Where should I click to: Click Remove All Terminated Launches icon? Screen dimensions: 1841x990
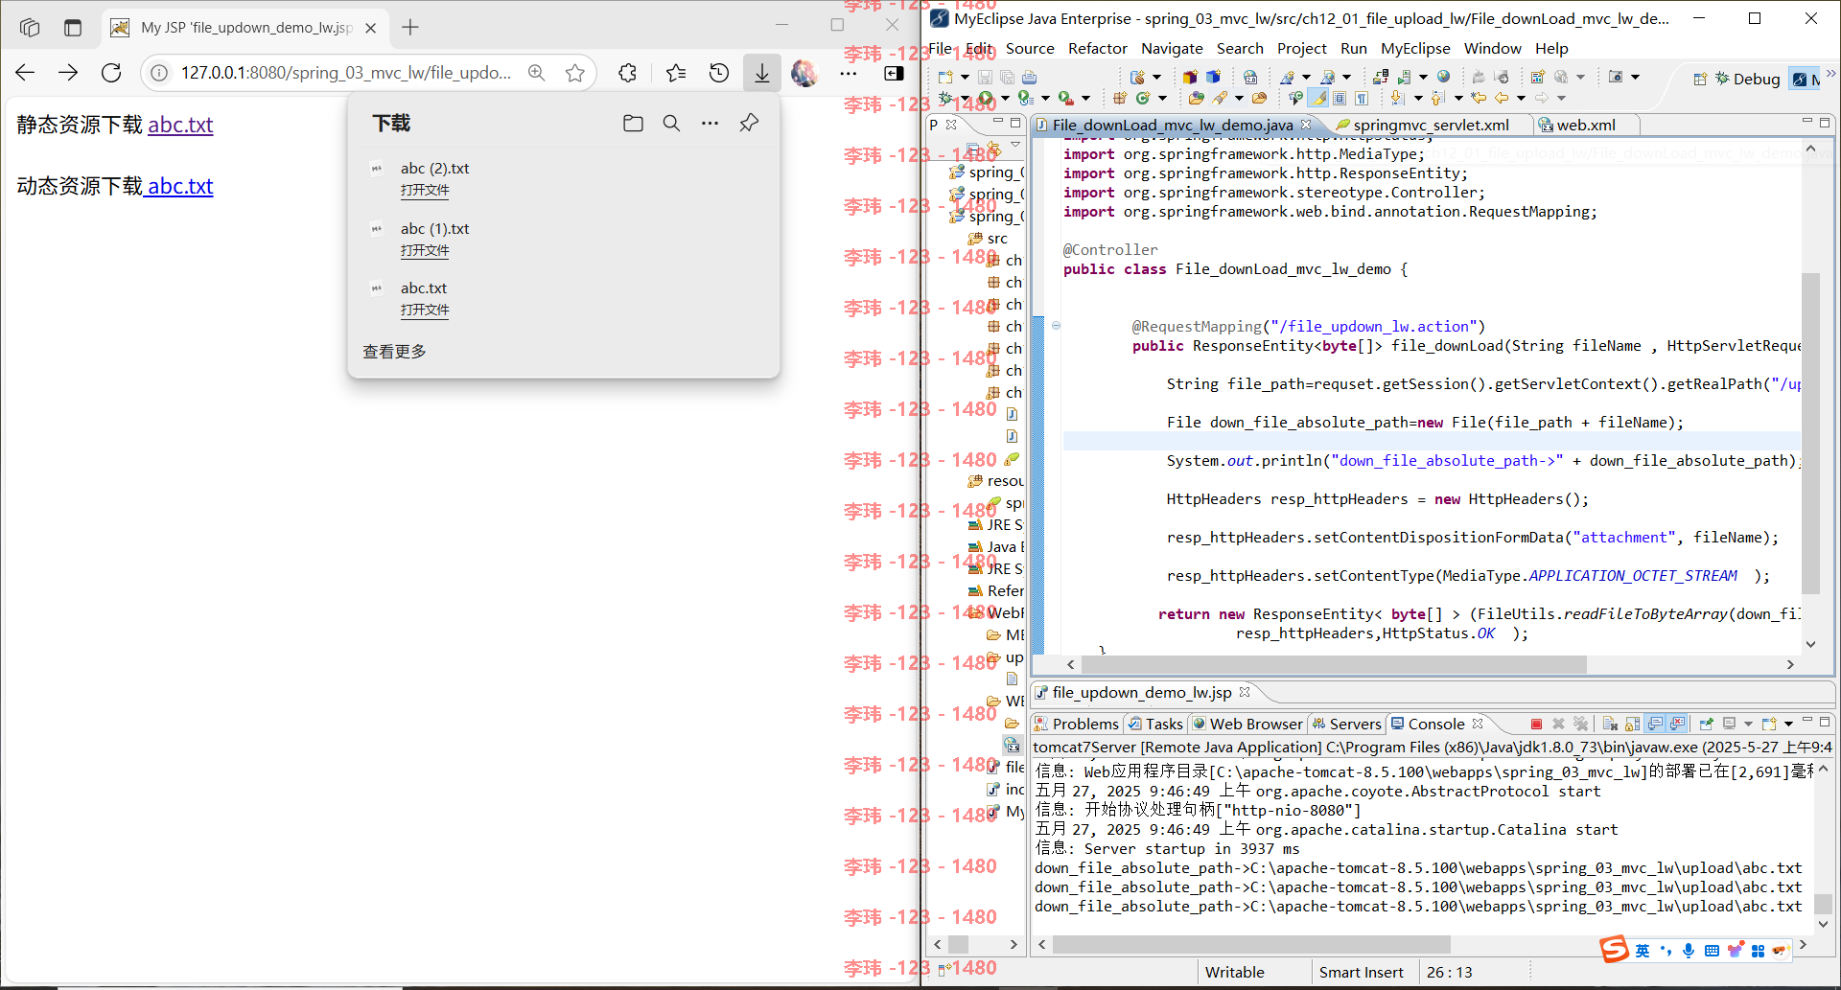coord(1581,724)
